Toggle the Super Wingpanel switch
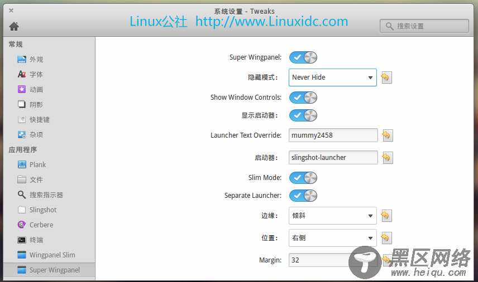Image resolution: width=478 pixels, height=282 pixels. click(x=303, y=57)
